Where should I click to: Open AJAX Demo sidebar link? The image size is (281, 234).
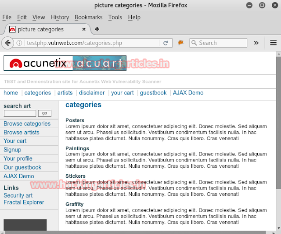click(x=19, y=176)
